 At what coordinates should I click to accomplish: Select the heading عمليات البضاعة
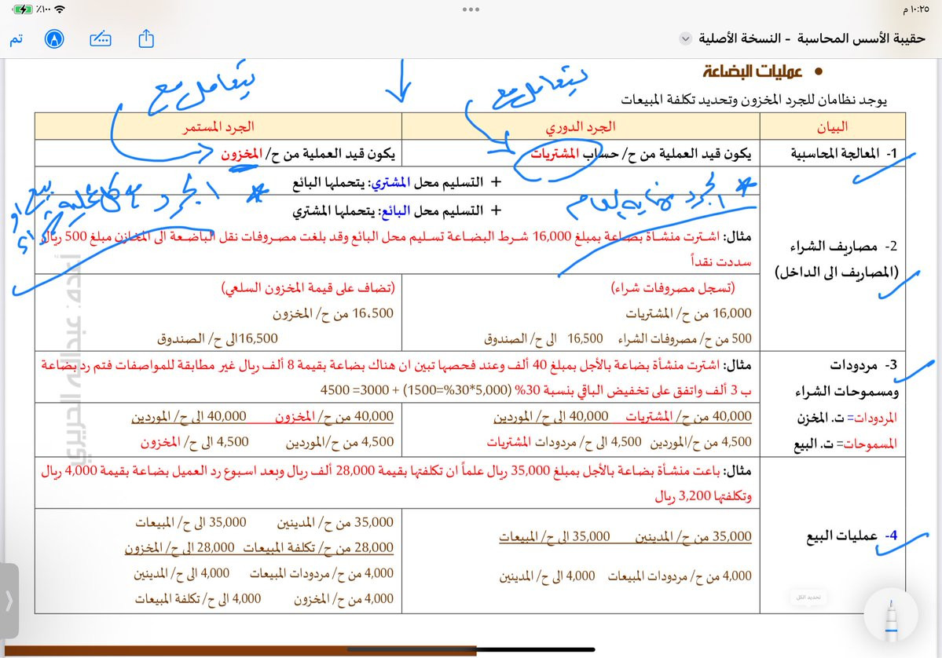tap(753, 72)
